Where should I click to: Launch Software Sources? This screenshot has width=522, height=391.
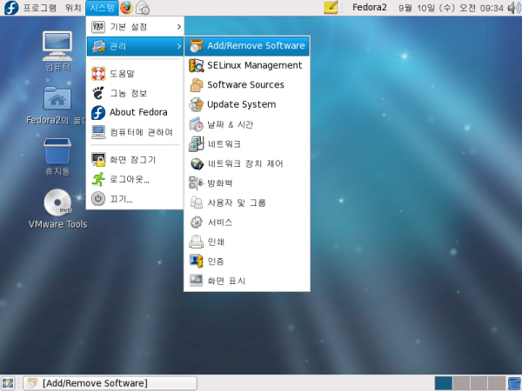[x=247, y=85]
